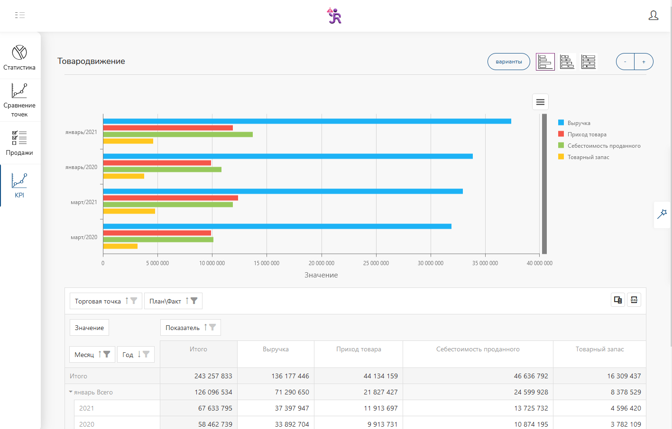Click the Год field chip
672x429 pixels.
[136, 355]
